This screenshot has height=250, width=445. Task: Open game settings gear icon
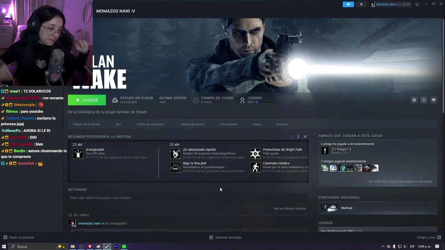(414, 100)
